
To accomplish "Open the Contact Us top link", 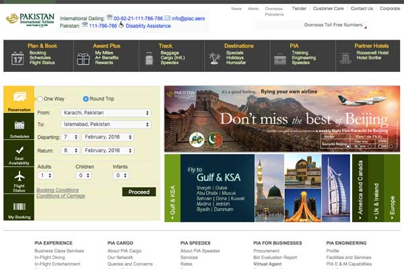I will [362, 9].
